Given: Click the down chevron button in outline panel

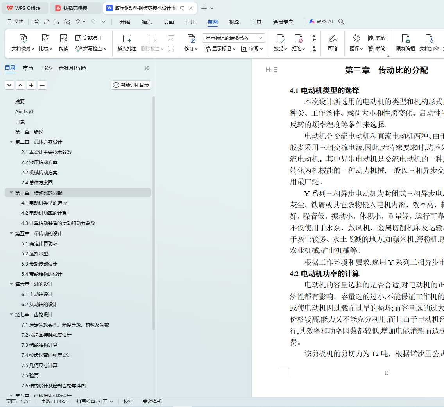Looking at the screenshot, I should (x=9, y=85).
